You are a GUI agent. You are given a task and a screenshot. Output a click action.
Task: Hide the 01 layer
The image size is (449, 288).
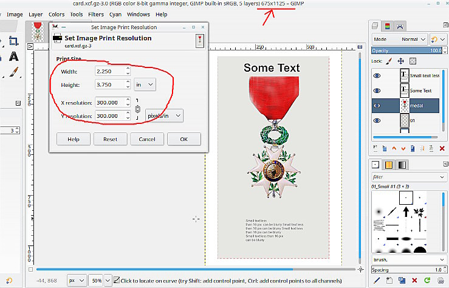pyautogui.click(x=377, y=120)
